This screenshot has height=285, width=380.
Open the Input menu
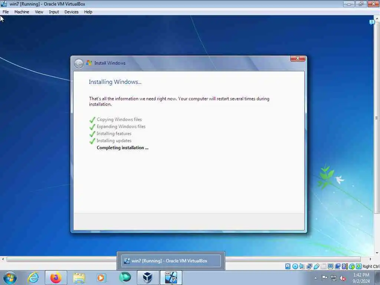(54, 12)
